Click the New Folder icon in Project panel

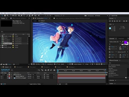4,64
